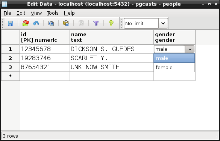Open the View menu
The height and width of the screenshot is (141, 220).
coord(36,13)
